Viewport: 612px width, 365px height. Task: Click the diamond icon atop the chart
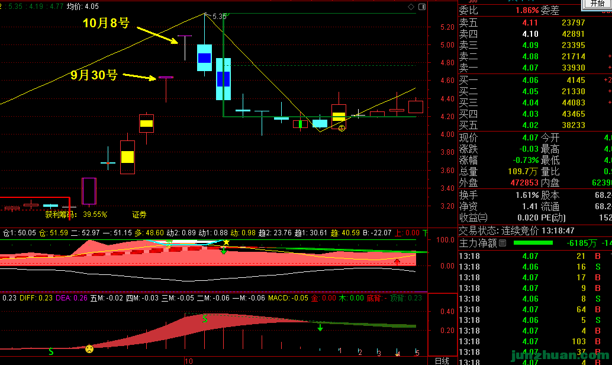411,7
